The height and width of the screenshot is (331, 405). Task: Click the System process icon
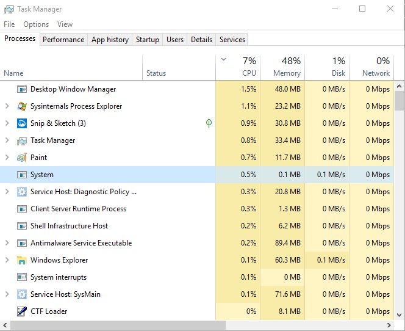pos(22,175)
